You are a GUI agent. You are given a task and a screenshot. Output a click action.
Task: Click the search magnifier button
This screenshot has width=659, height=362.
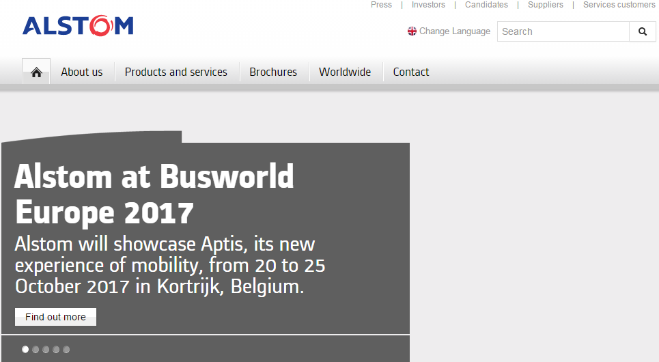tap(642, 31)
